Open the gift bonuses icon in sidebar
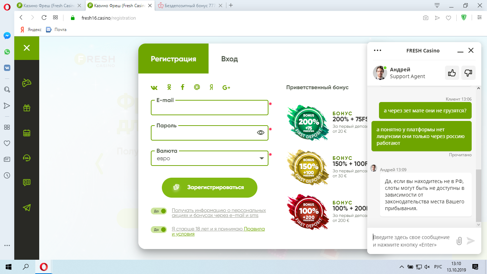This screenshot has height=274, width=487. point(27,108)
